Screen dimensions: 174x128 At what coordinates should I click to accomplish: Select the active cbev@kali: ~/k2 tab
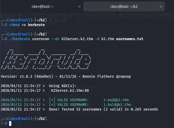tap(124, 7)
